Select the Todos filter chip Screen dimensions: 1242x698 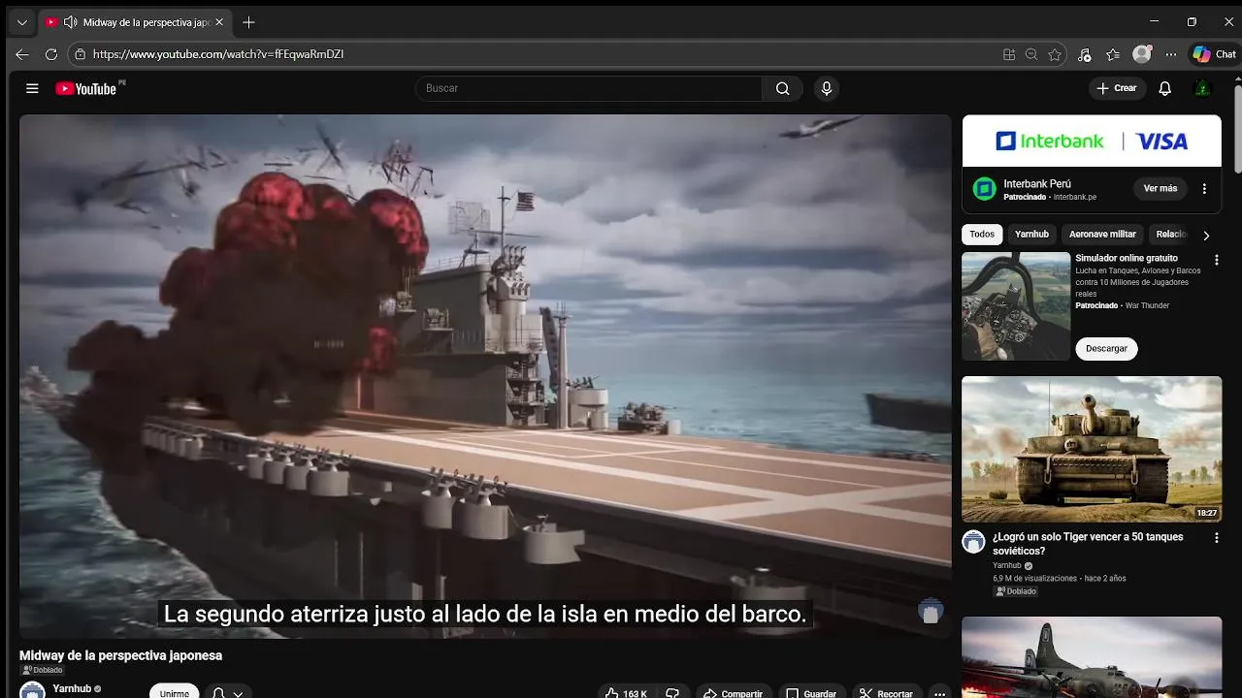click(x=982, y=235)
